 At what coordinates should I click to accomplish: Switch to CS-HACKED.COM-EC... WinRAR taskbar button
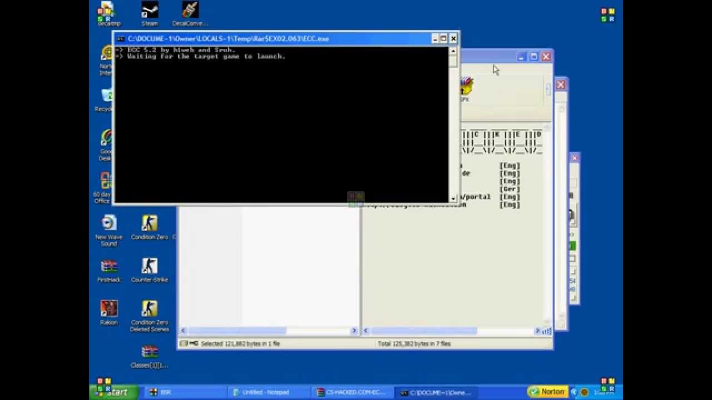coord(353,392)
